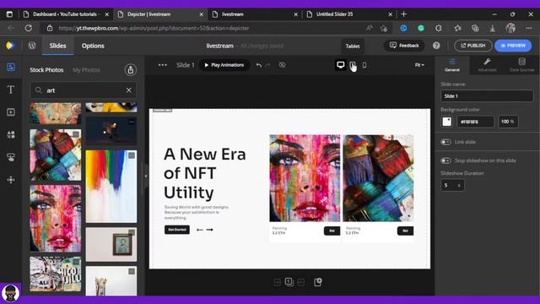Image resolution: width=540 pixels, height=304 pixels.
Task: Click the stock photo search field
Action: coord(83,90)
